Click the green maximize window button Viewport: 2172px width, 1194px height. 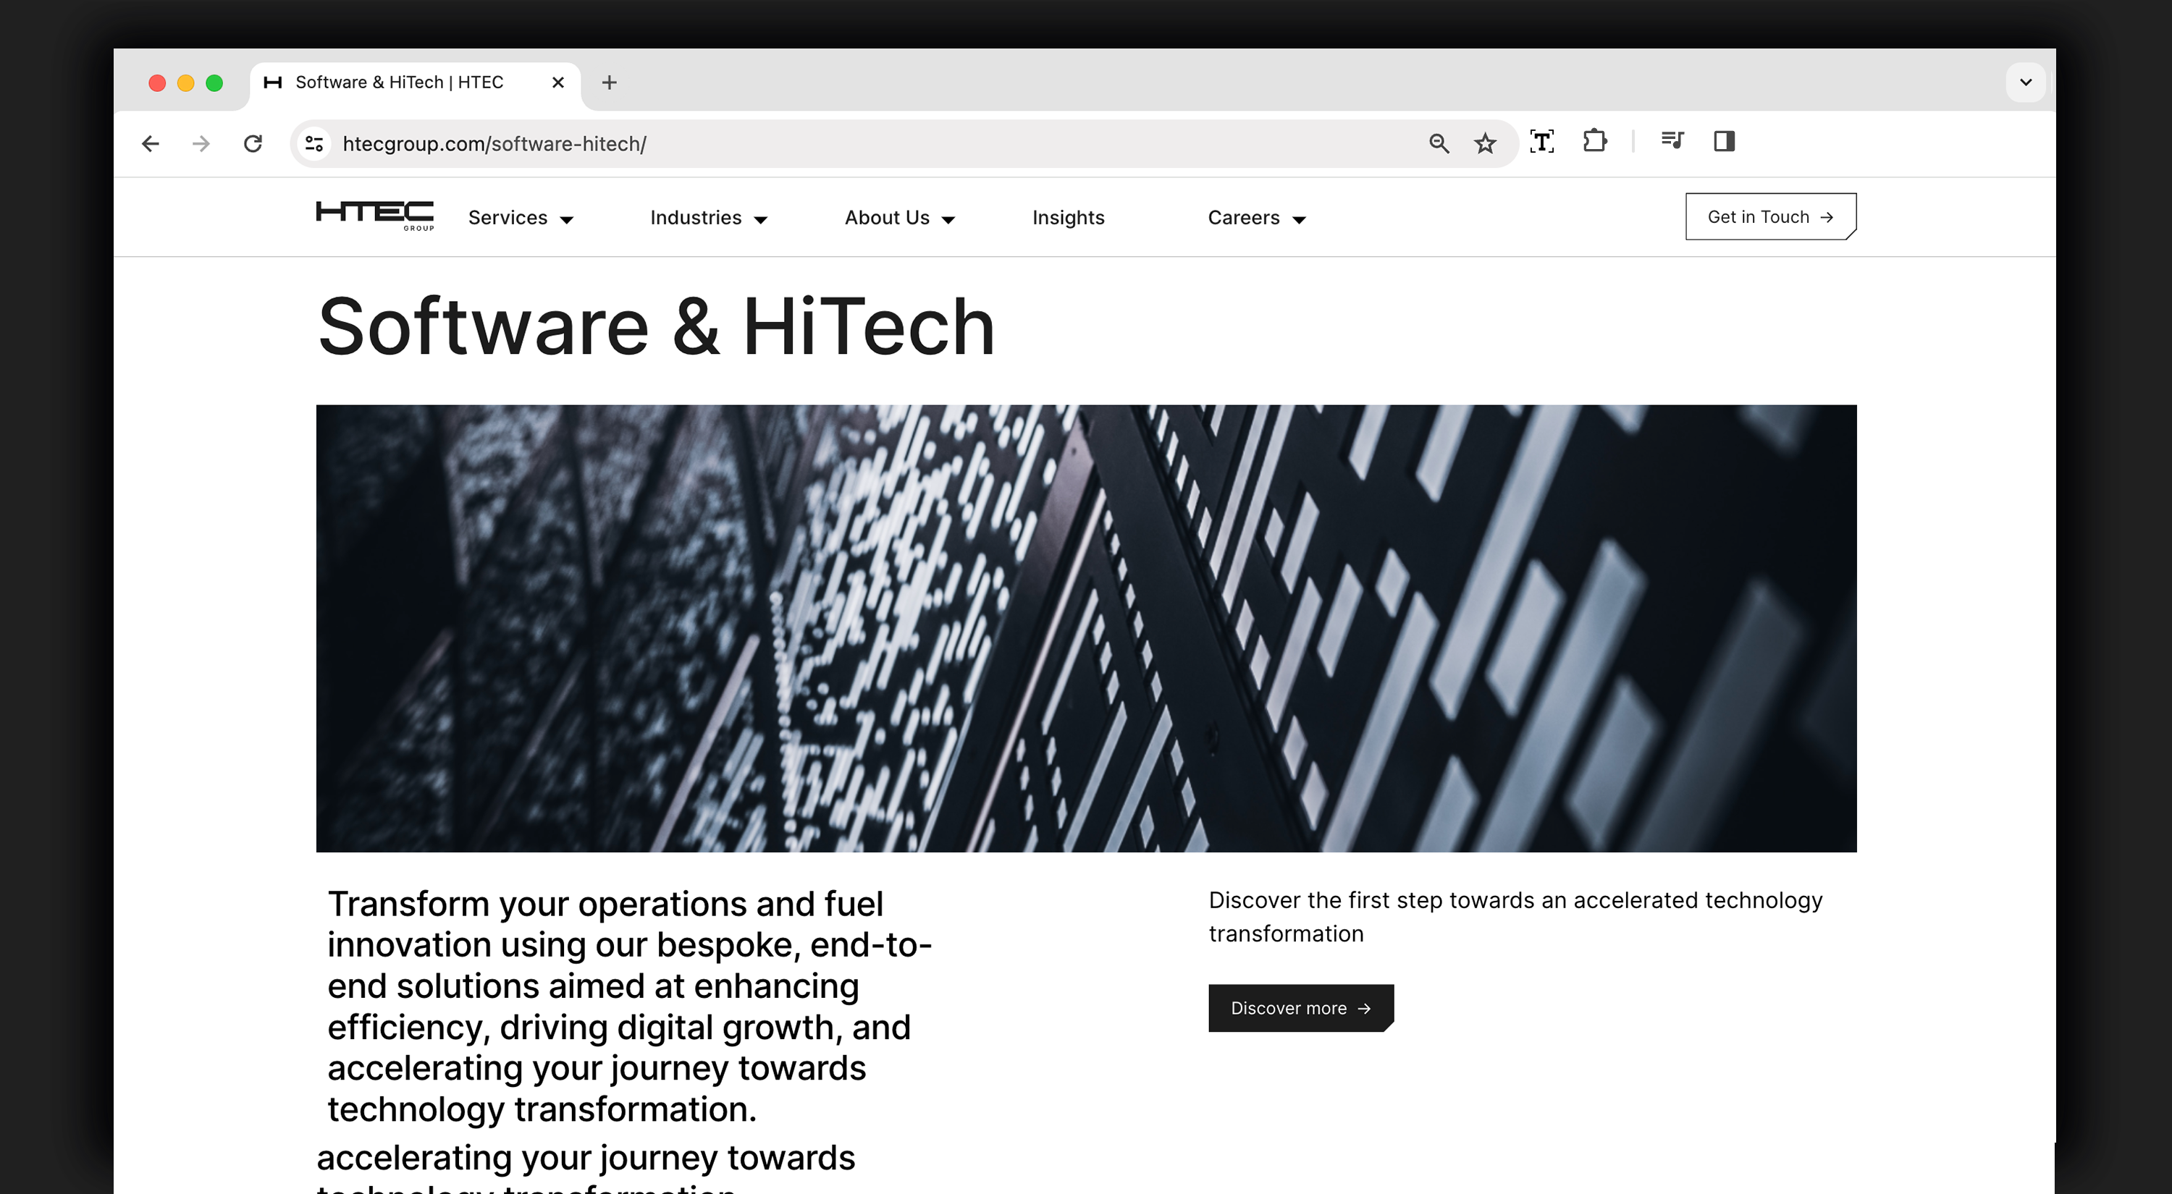214,82
